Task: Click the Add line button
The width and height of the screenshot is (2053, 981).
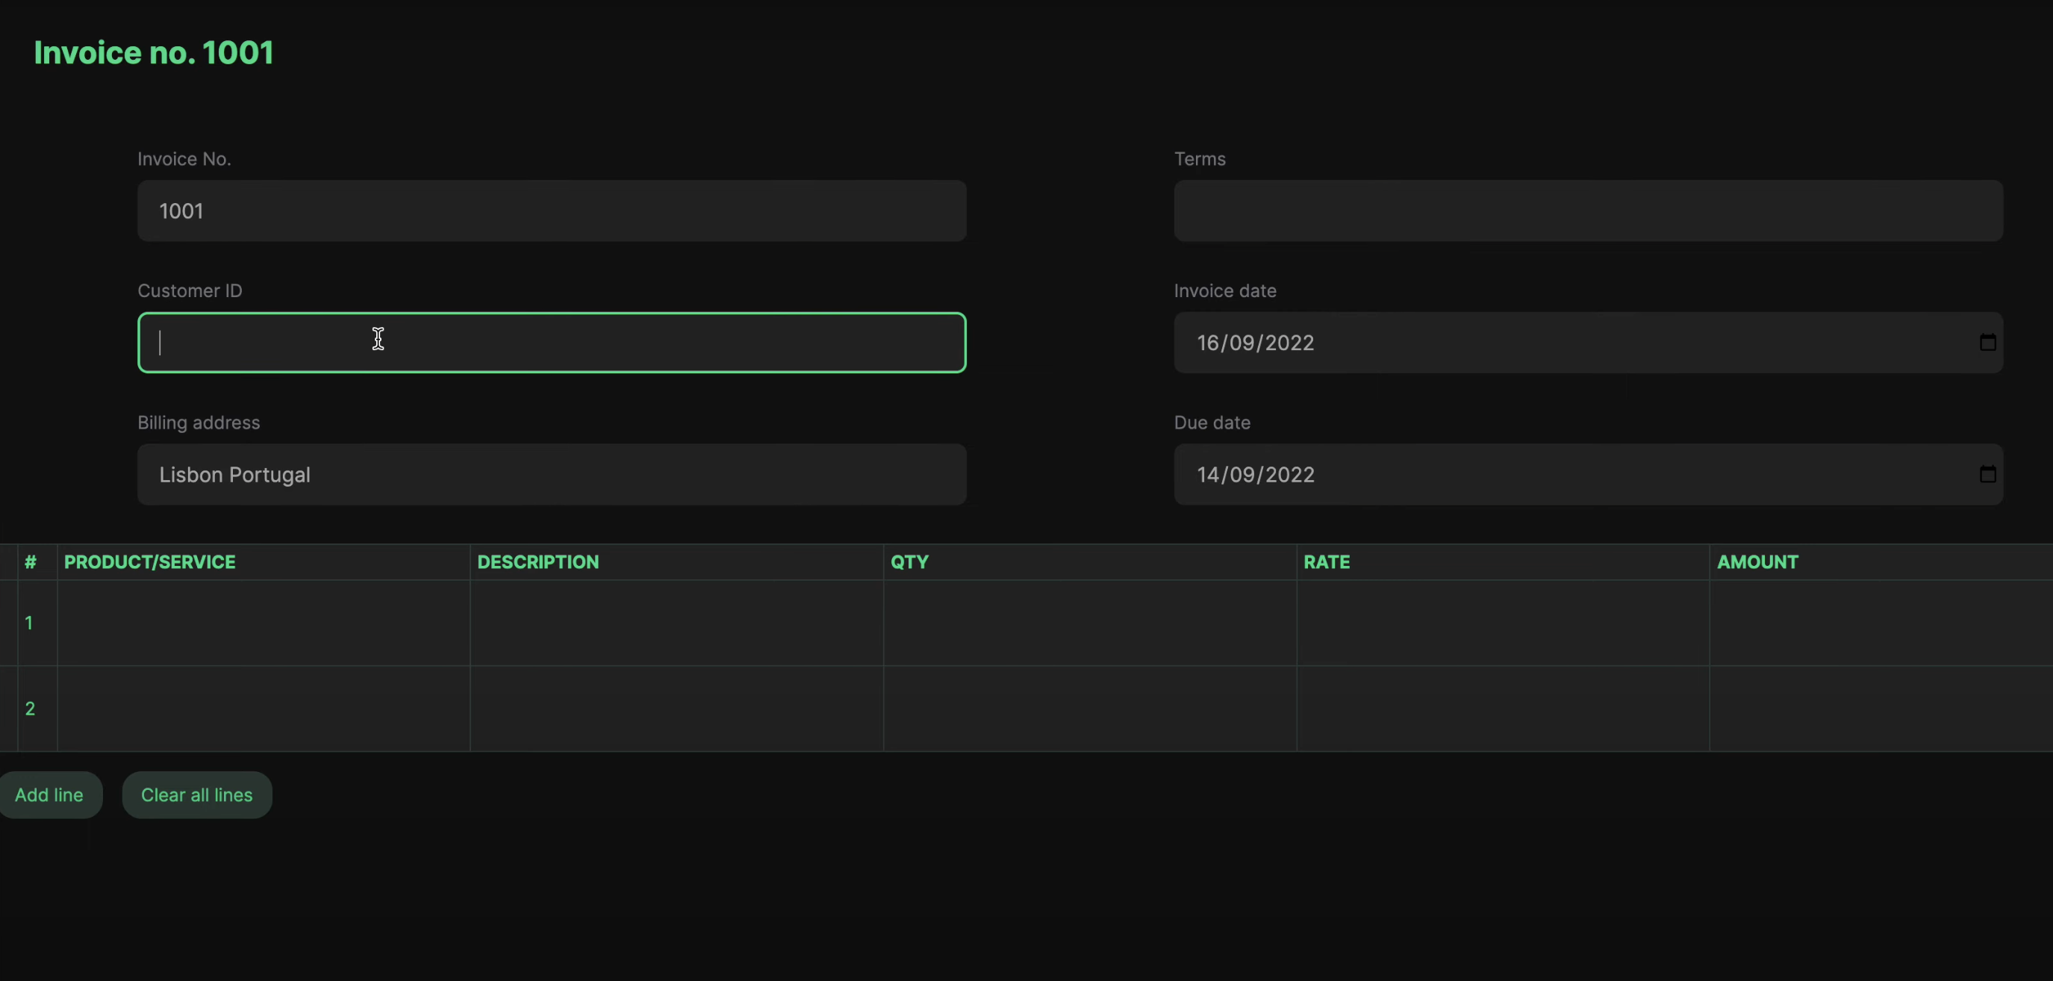Action: 49,794
